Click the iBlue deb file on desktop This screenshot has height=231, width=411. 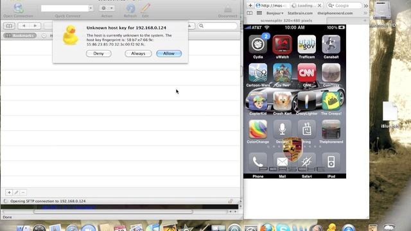click(x=390, y=111)
